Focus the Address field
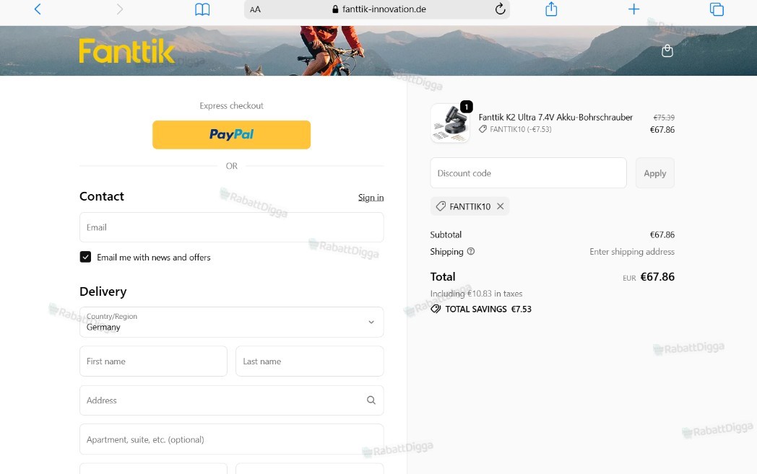757x474 pixels. pos(231,400)
